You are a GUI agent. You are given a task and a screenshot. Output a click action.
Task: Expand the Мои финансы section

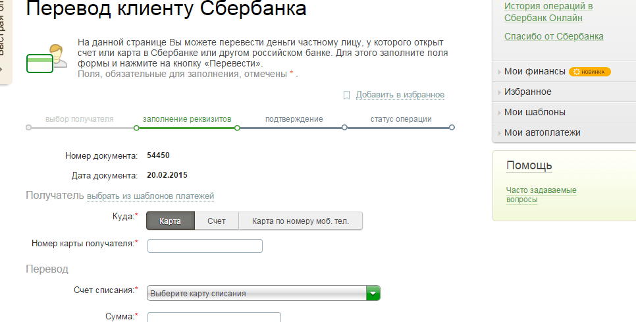coord(535,71)
